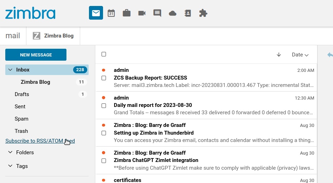Open the Briefcase app icon
The width and height of the screenshot is (333, 183).
[127, 13]
